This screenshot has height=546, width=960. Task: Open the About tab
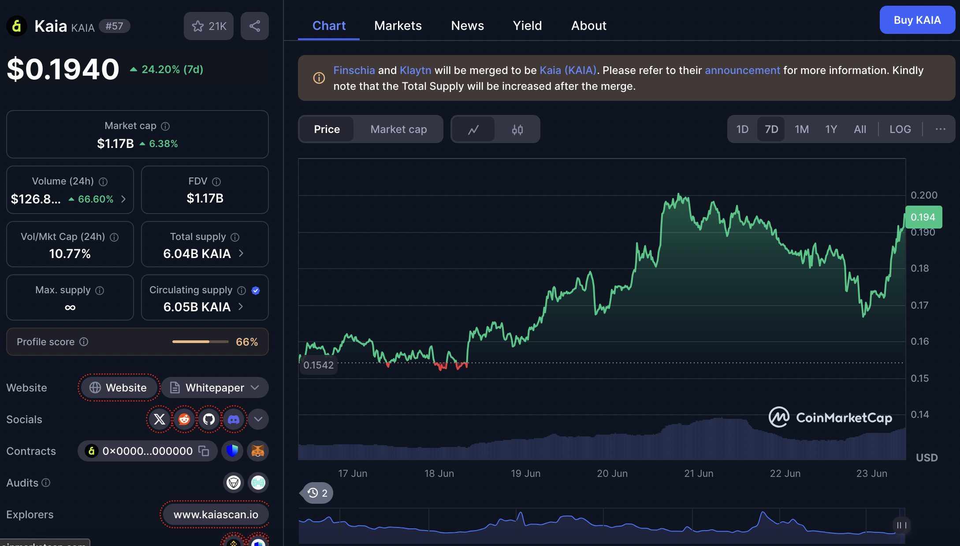point(589,26)
